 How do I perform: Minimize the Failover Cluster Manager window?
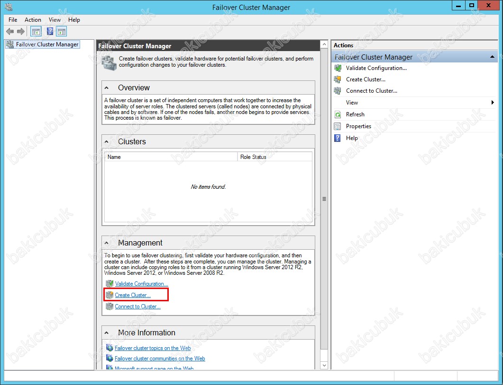pyautogui.click(x=458, y=6)
